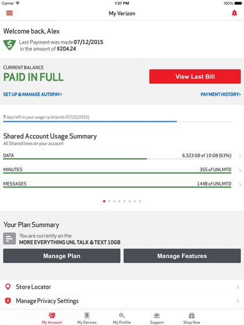244x325 pixels.
Task: Tap the MINUTES usage bar
Action: point(117,173)
